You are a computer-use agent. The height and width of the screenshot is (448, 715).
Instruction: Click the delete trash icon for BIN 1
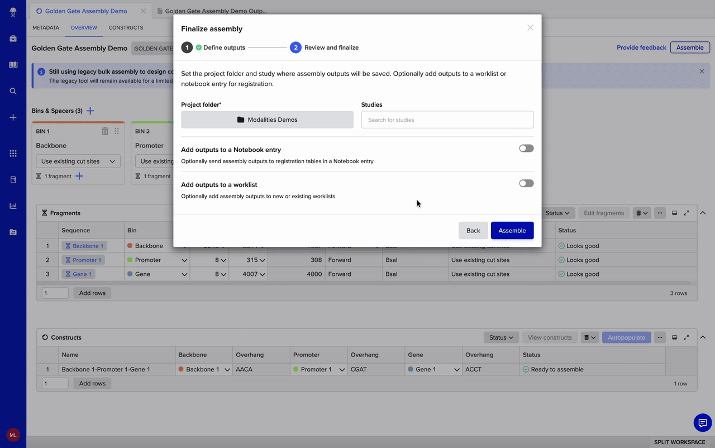pos(104,131)
